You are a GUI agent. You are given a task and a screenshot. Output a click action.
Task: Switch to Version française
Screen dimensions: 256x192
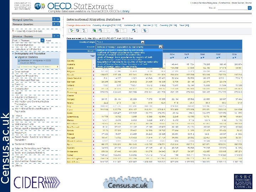tap(207, 3)
